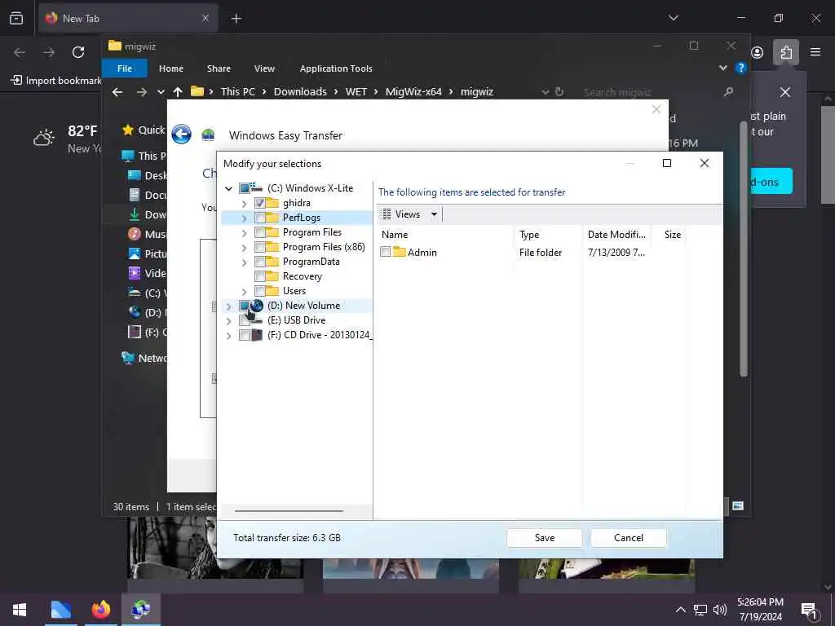The height and width of the screenshot is (626, 835).
Task: Click the Recovery folder icon
Action: [x=272, y=276]
